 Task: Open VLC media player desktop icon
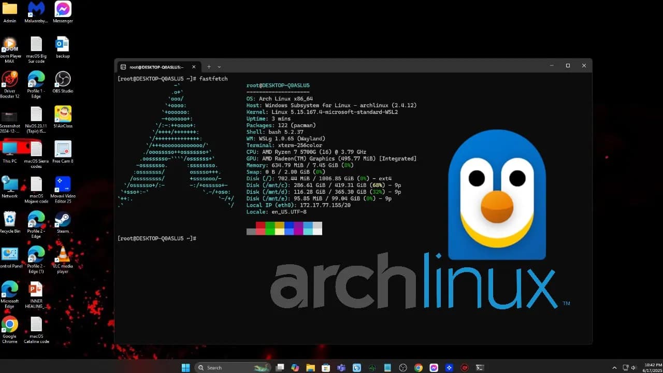click(63, 254)
